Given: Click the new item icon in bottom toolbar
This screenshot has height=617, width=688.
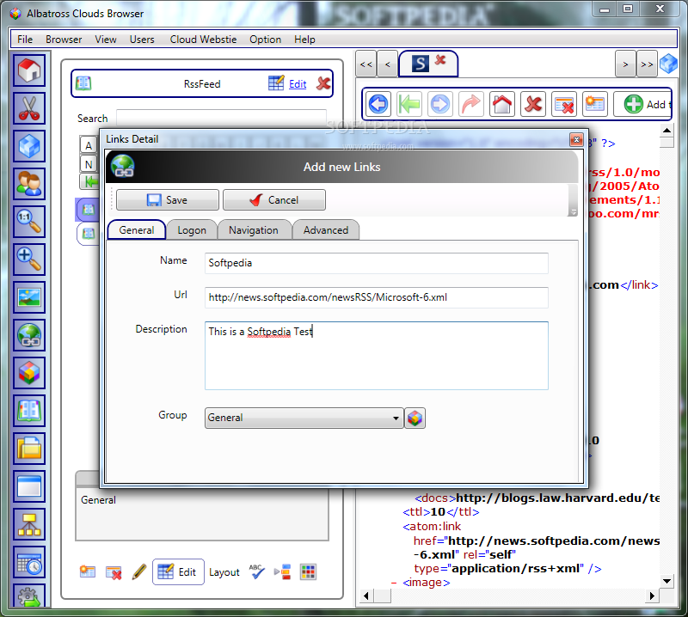Looking at the screenshot, I should (x=88, y=571).
